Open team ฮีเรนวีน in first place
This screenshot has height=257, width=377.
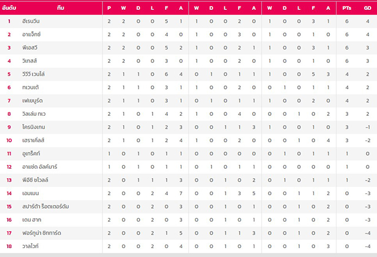tap(31, 21)
